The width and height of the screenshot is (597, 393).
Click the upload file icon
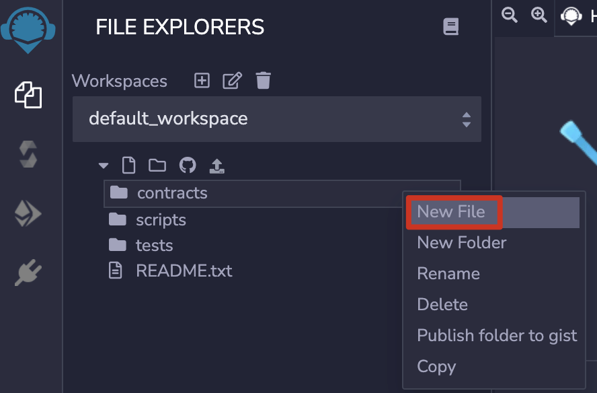pyautogui.click(x=217, y=166)
